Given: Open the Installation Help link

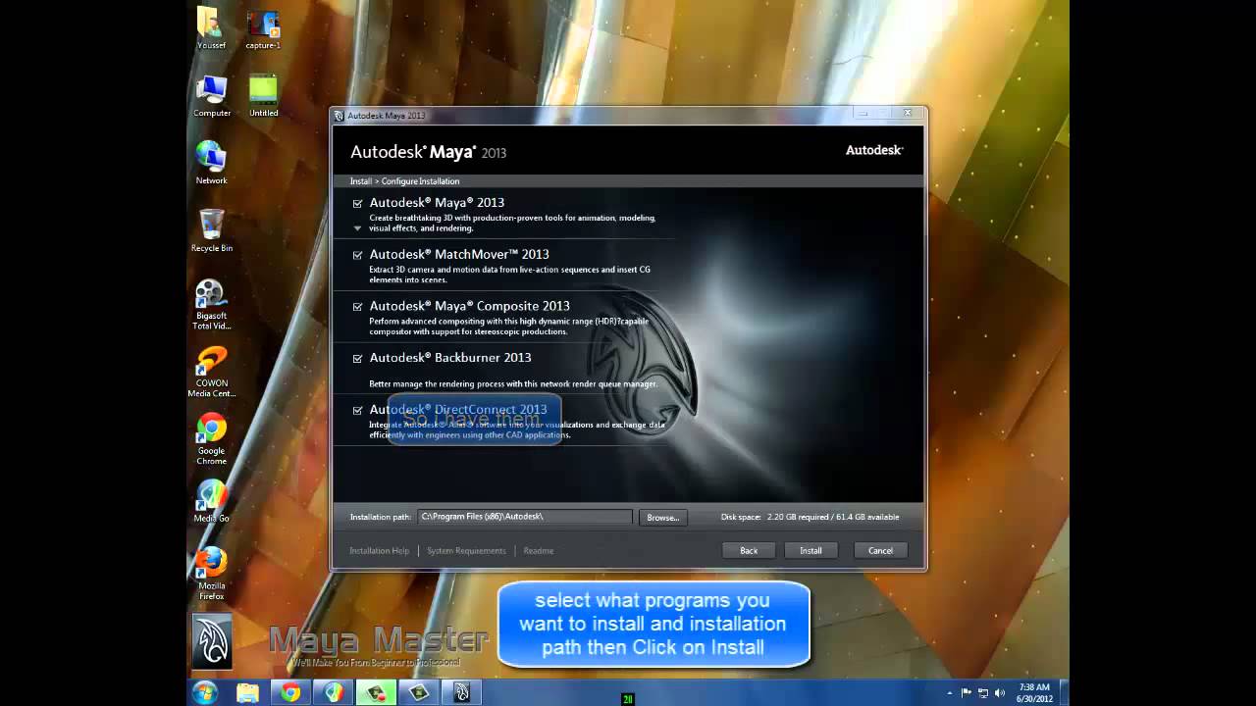Looking at the screenshot, I should point(379,551).
